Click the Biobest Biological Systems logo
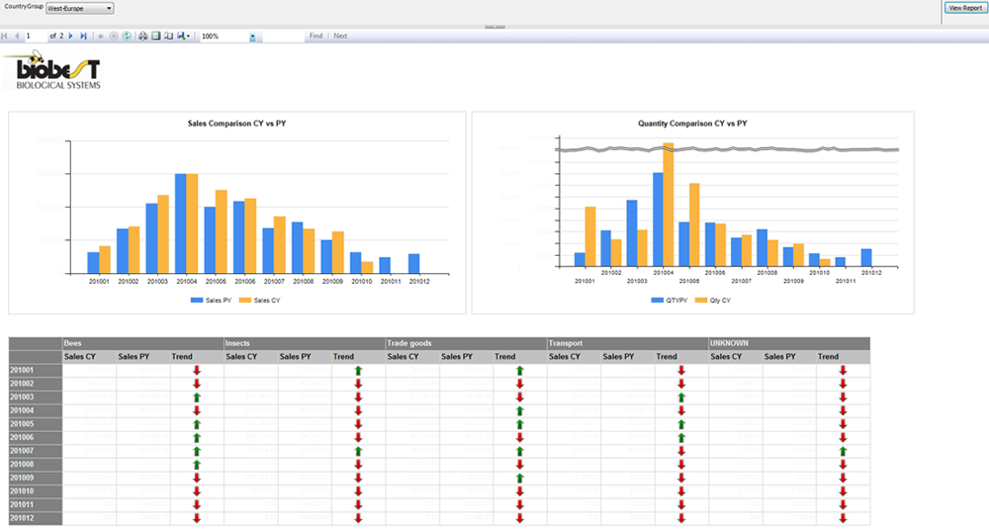 pos(52,70)
